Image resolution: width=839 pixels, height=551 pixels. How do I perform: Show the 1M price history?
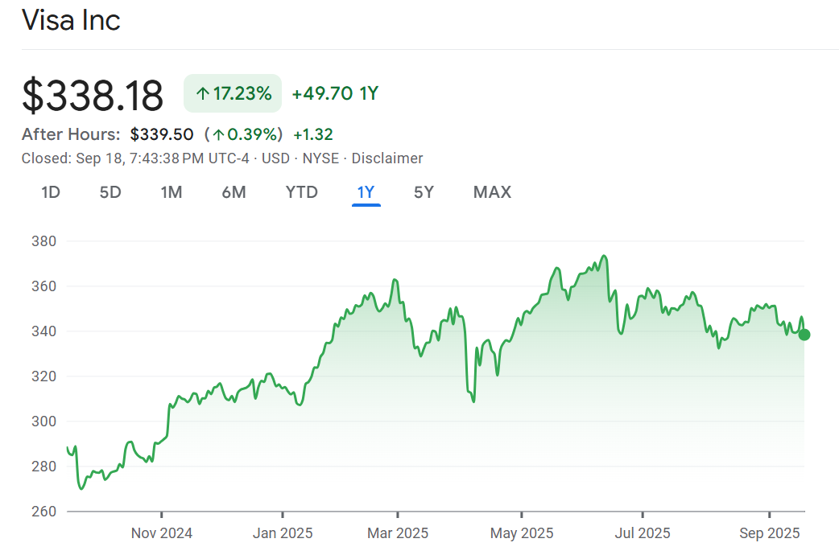(171, 192)
